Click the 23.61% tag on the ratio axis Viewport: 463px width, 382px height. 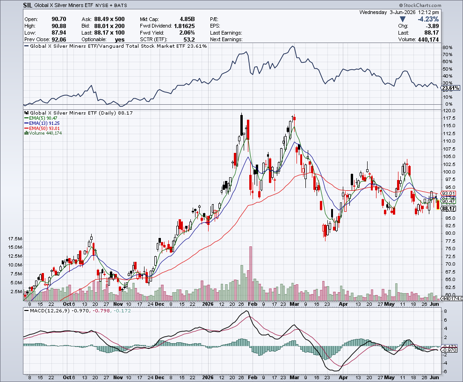pos(450,88)
